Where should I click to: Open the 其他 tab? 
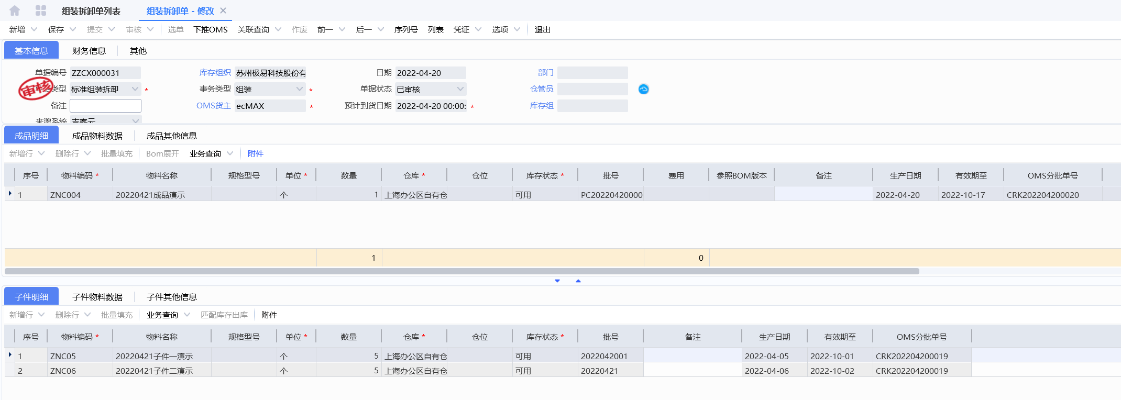coord(138,51)
